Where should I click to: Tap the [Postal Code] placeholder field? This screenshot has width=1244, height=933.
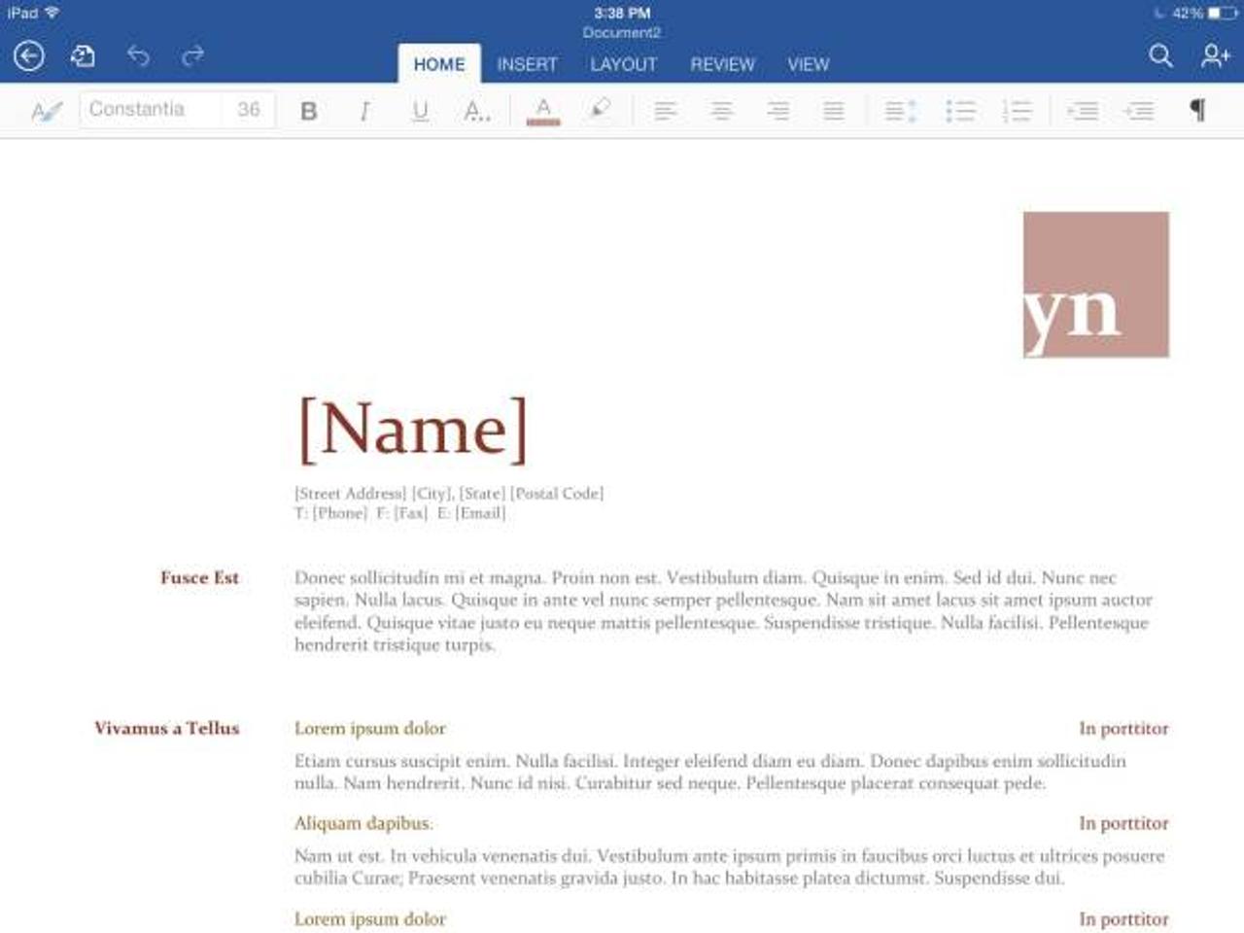[557, 494]
